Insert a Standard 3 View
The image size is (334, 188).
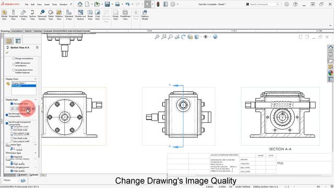[x=69, y=15]
